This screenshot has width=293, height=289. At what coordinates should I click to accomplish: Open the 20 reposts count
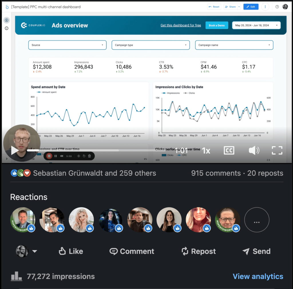pyautogui.click(x=265, y=173)
